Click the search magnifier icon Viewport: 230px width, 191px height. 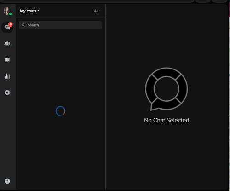23,25
